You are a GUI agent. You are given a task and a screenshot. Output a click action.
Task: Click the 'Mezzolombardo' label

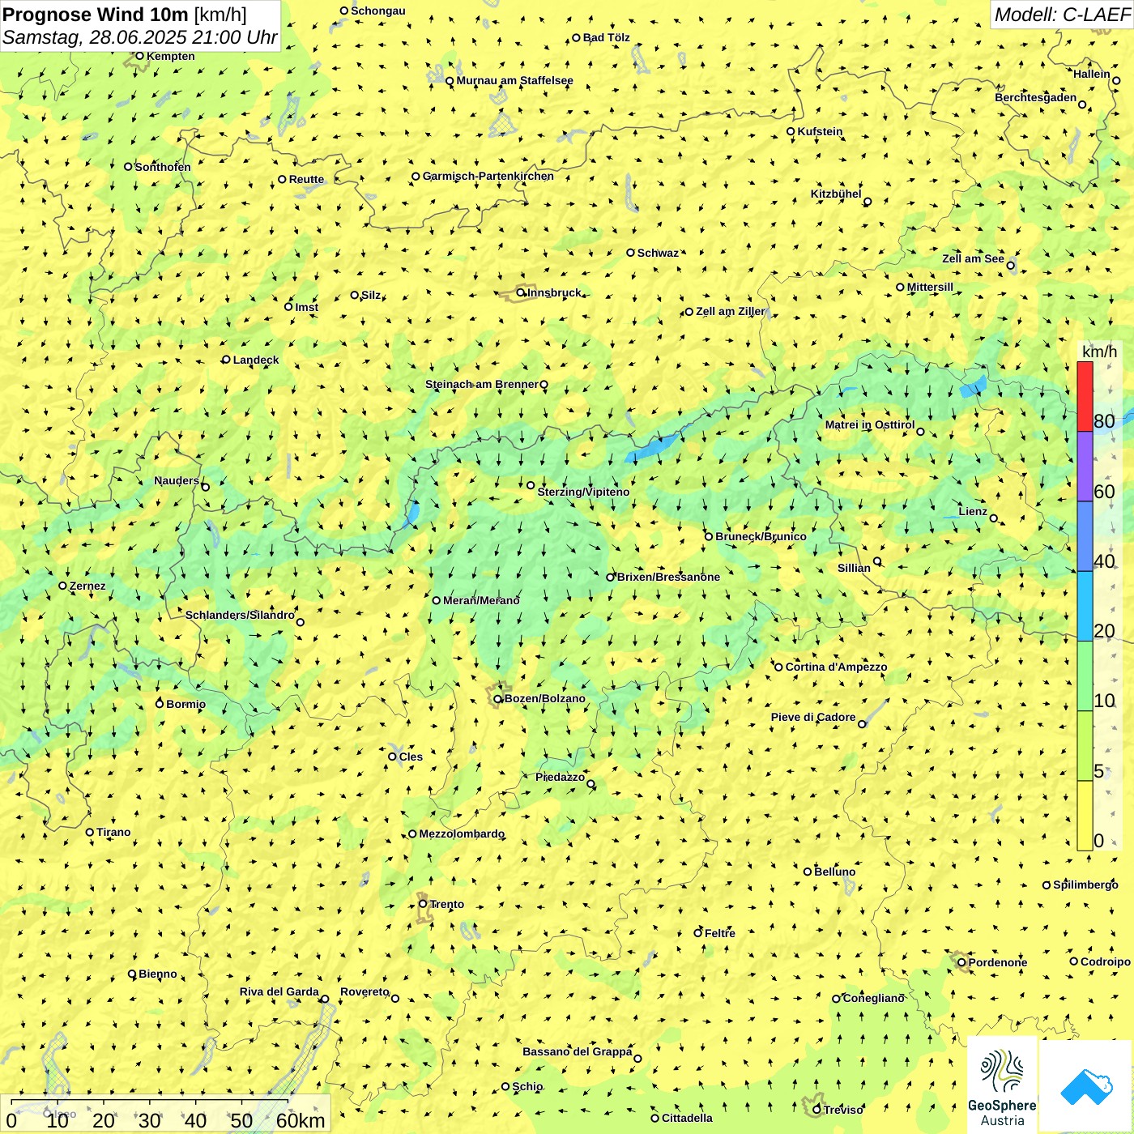click(x=462, y=833)
